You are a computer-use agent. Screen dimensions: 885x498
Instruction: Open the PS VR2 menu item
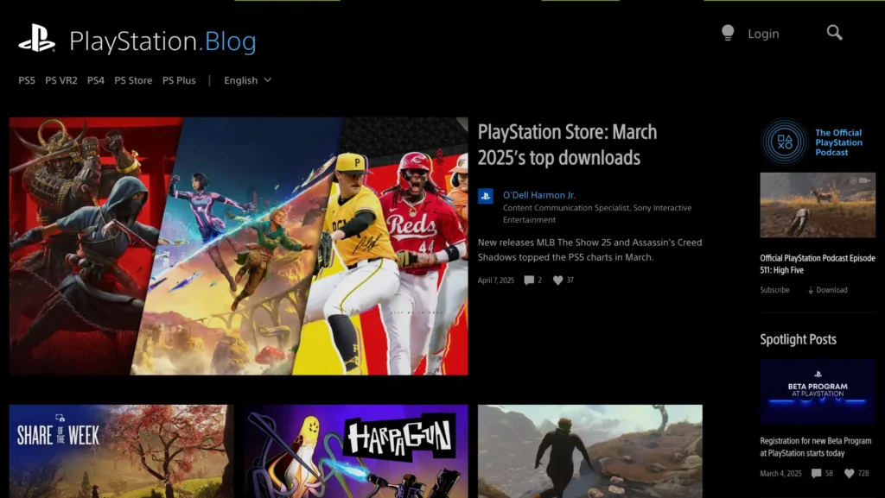pyautogui.click(x=61, y=80)
